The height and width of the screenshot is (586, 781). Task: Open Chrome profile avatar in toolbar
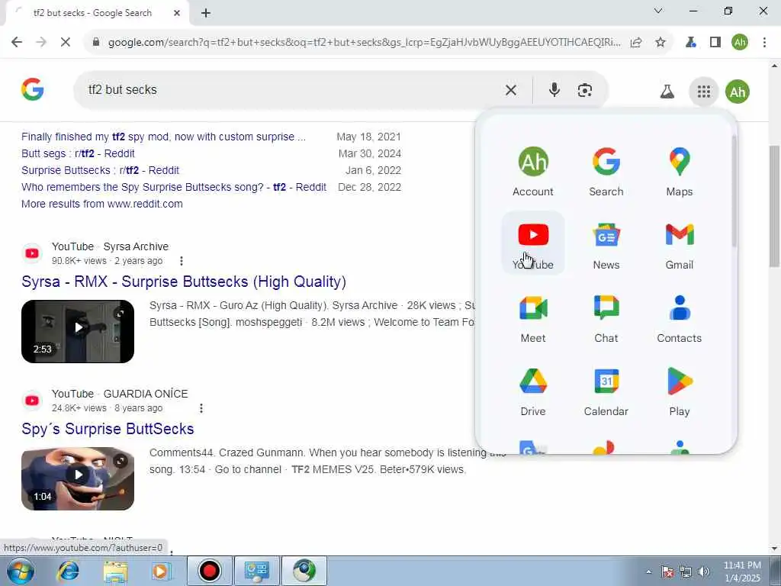[740, 43]
